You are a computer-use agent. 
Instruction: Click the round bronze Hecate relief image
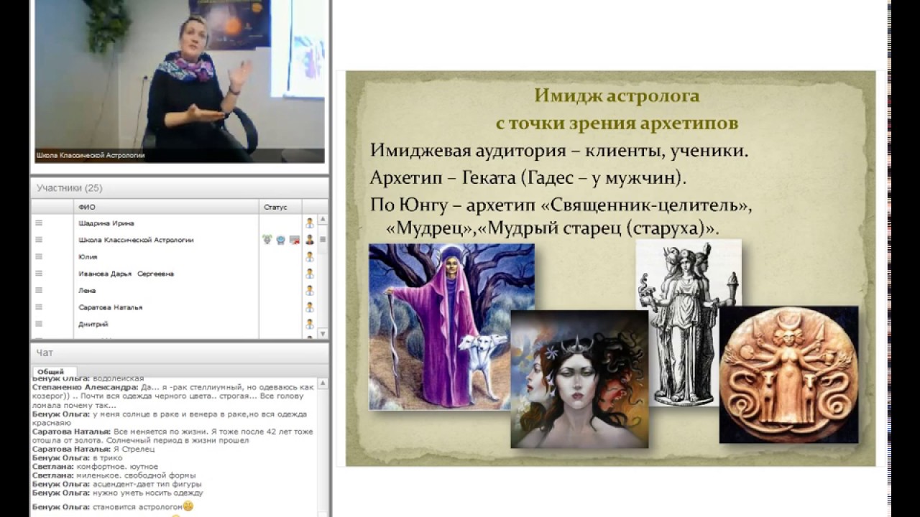click(788, 374)
